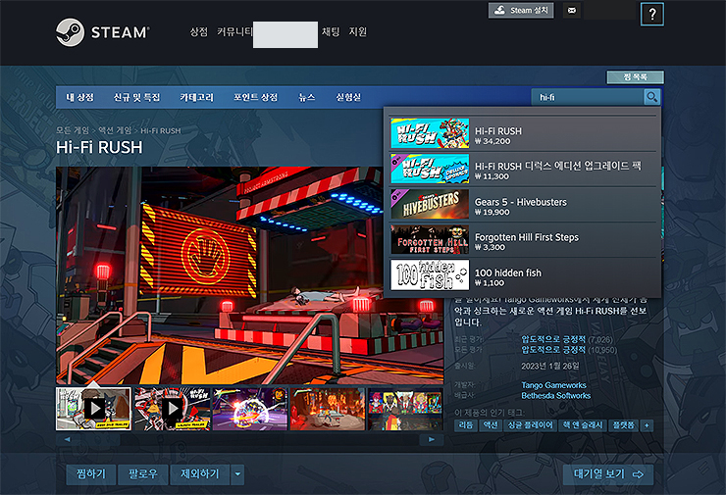The height and width of the screenshot is (495, 726).
Task: Open the 신규 및 특집 tab
Action: click(136, 97)
